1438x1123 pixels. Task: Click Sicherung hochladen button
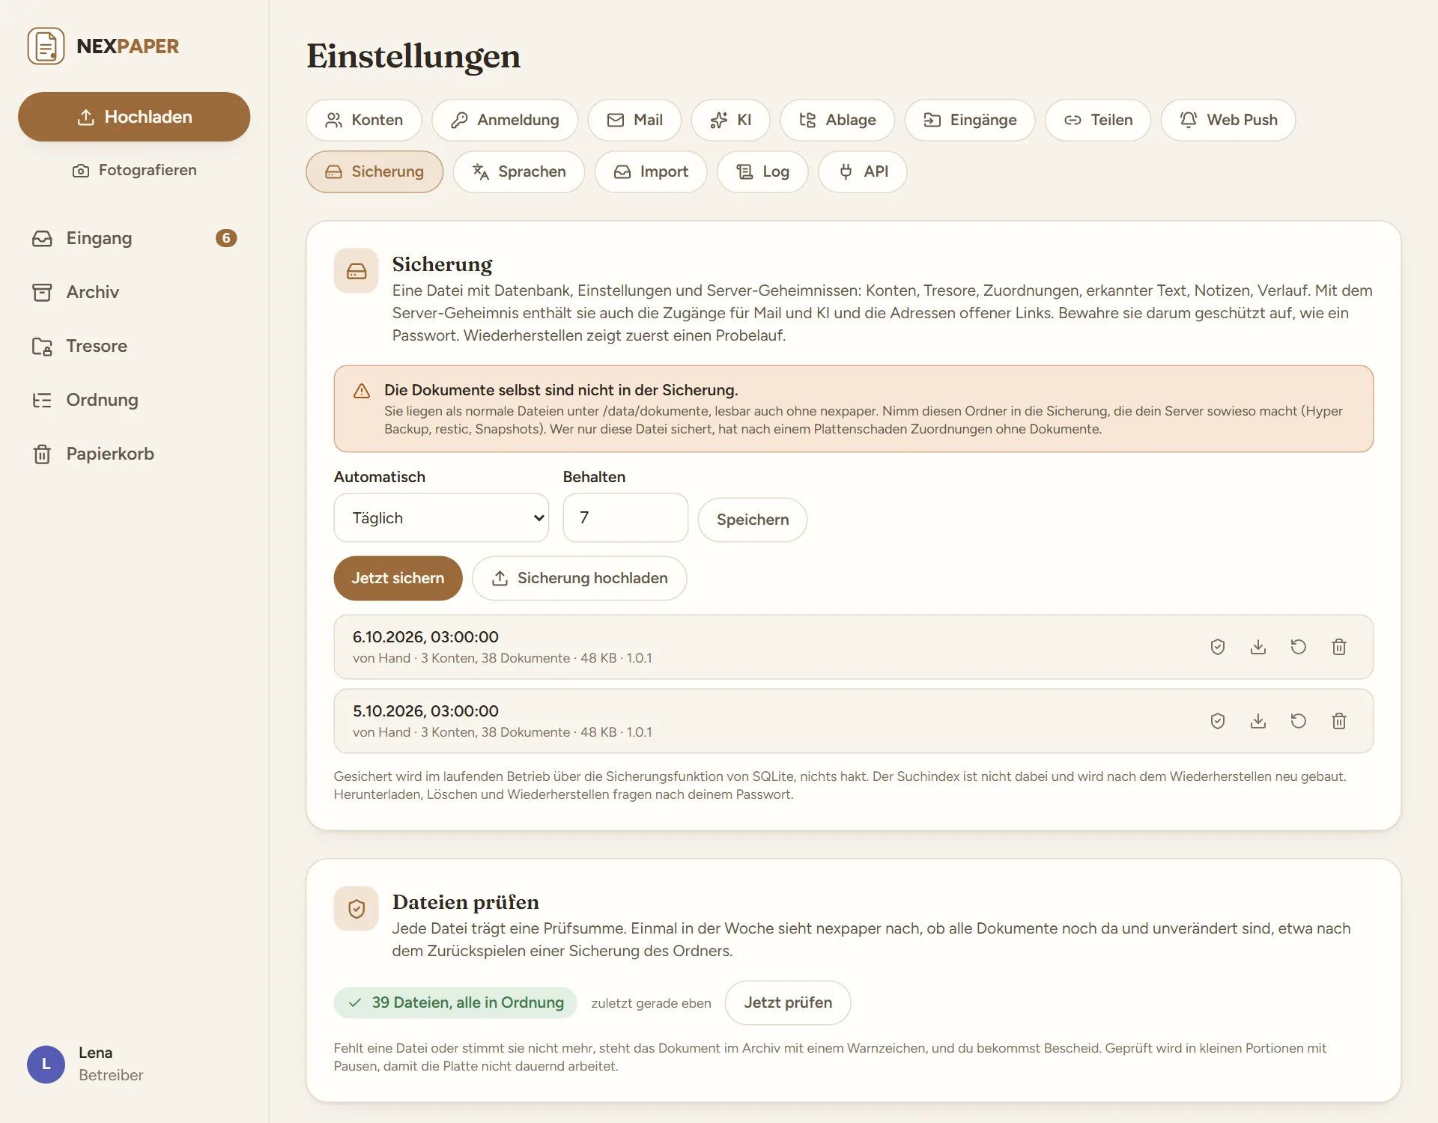click(x=580, y=578)
